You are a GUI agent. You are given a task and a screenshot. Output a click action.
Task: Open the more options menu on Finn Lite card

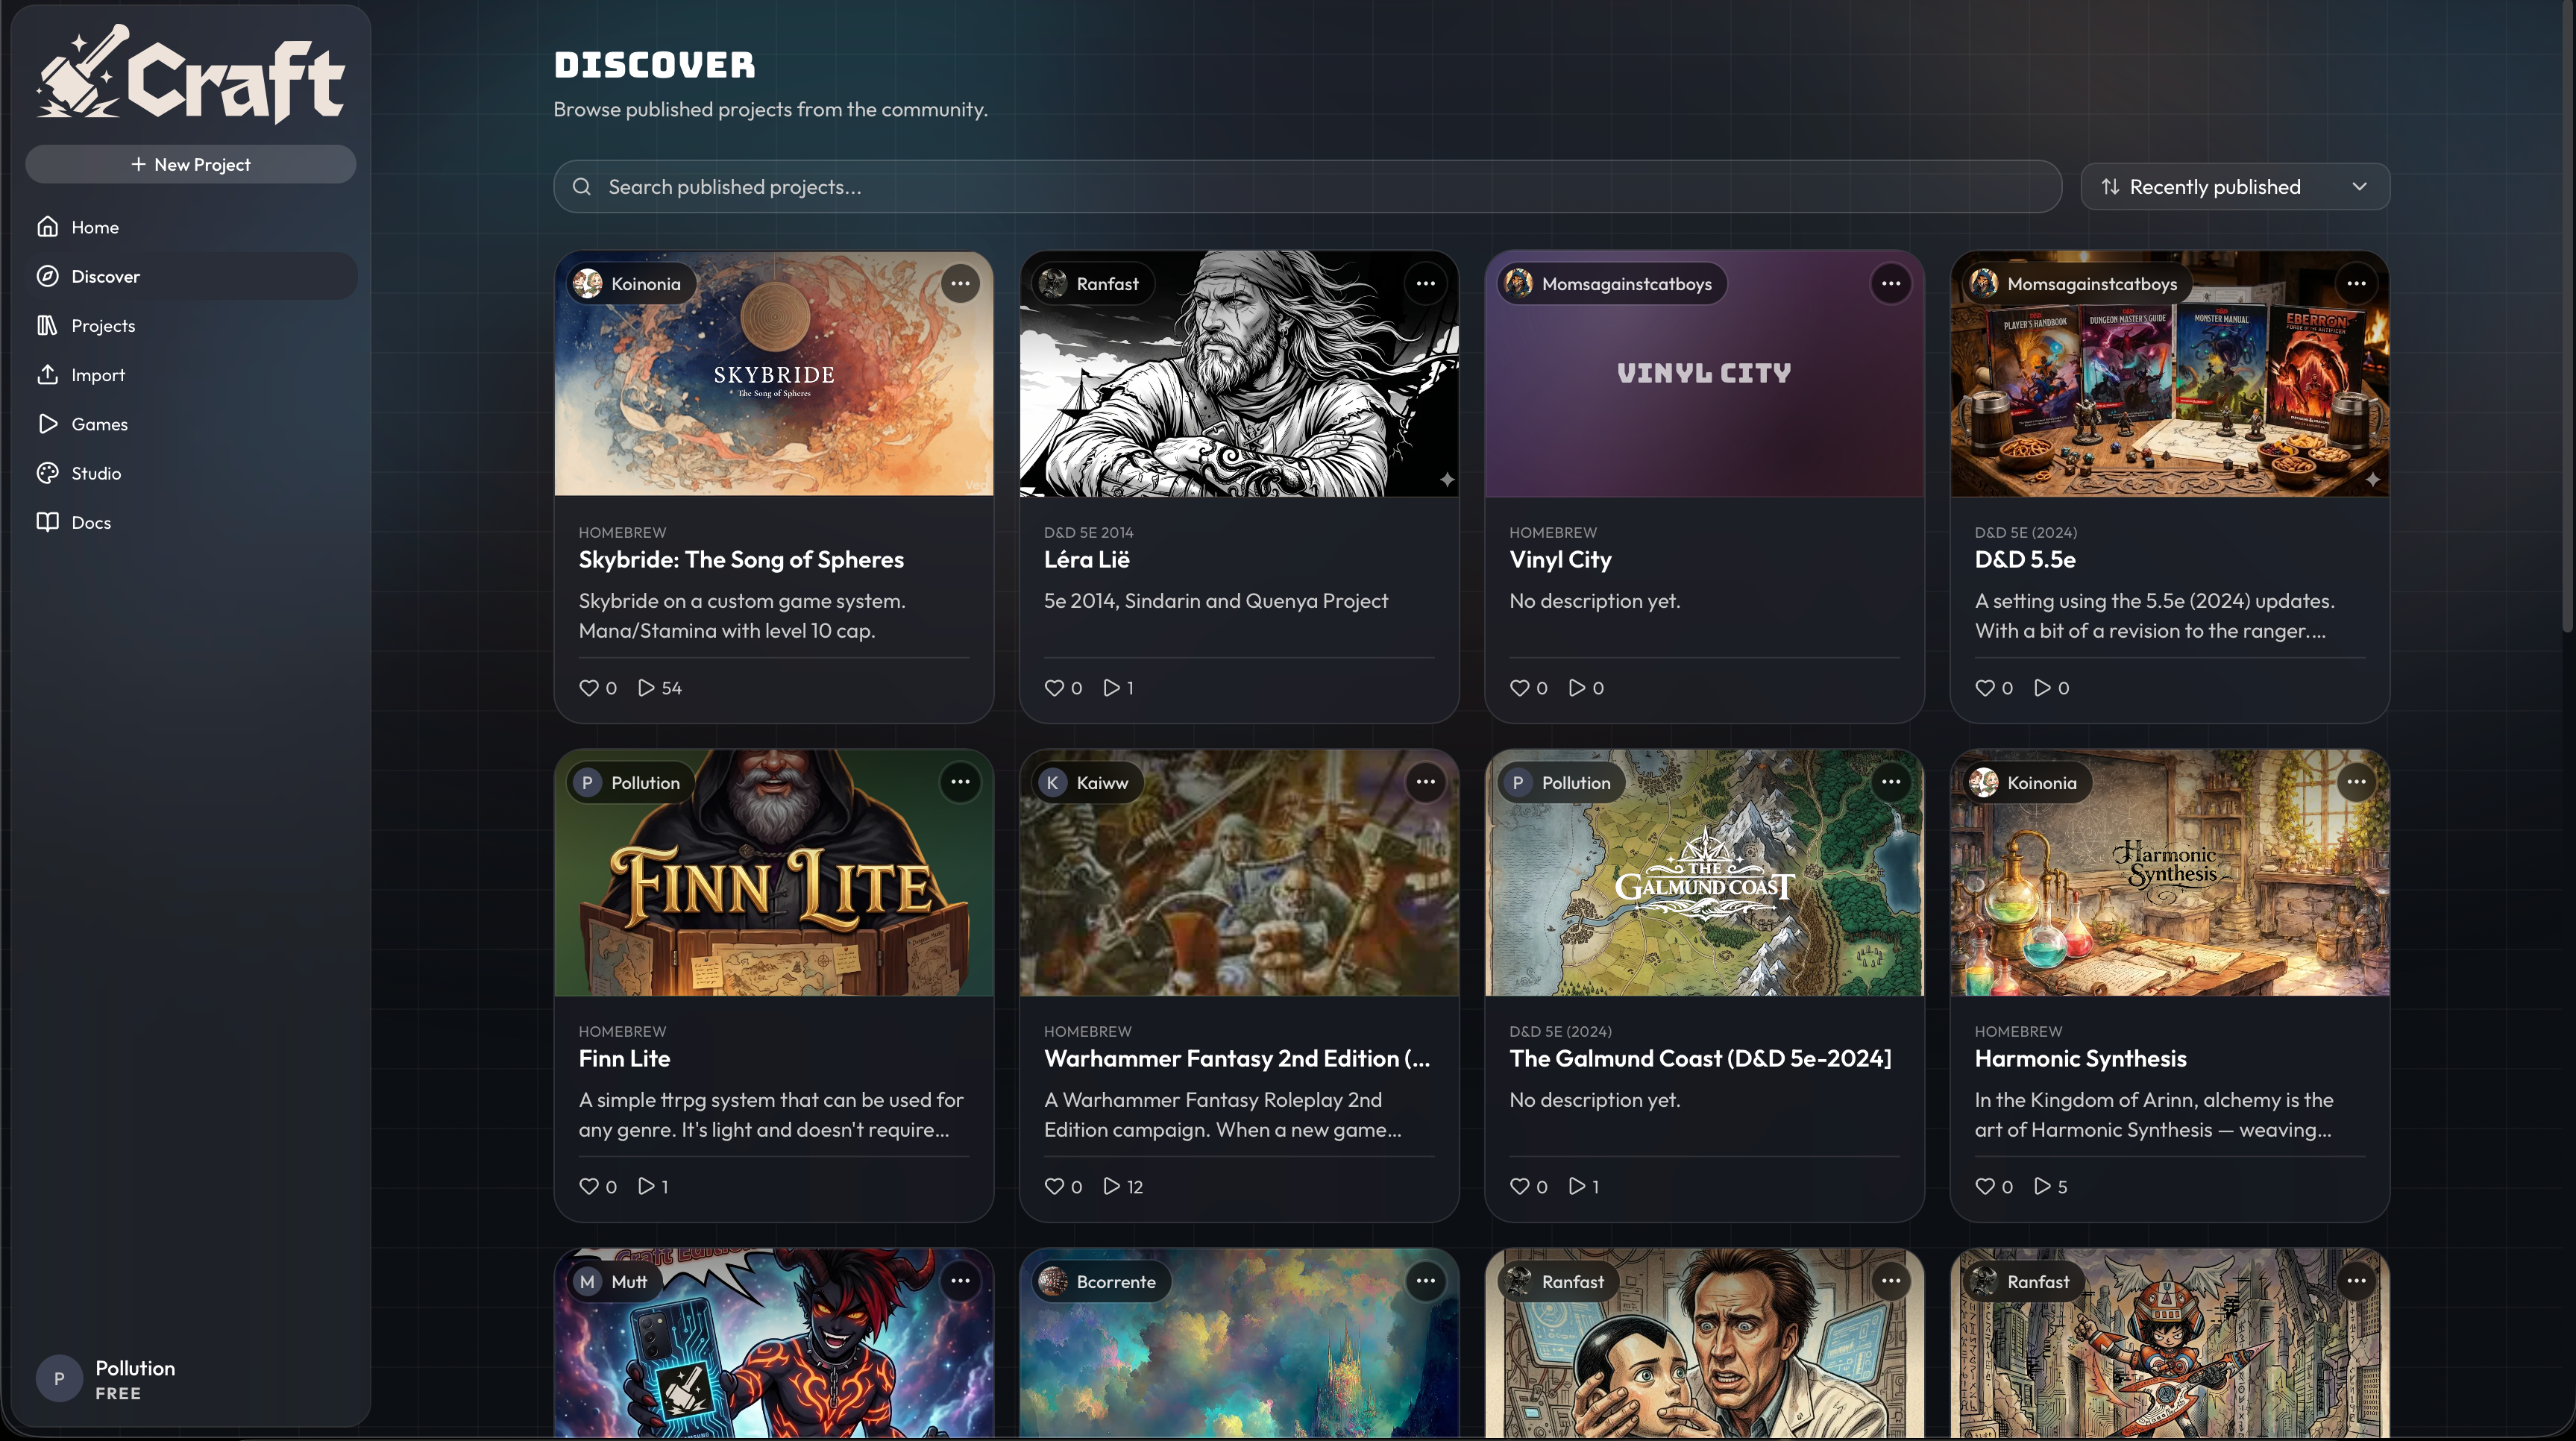(x=960, y=782)
